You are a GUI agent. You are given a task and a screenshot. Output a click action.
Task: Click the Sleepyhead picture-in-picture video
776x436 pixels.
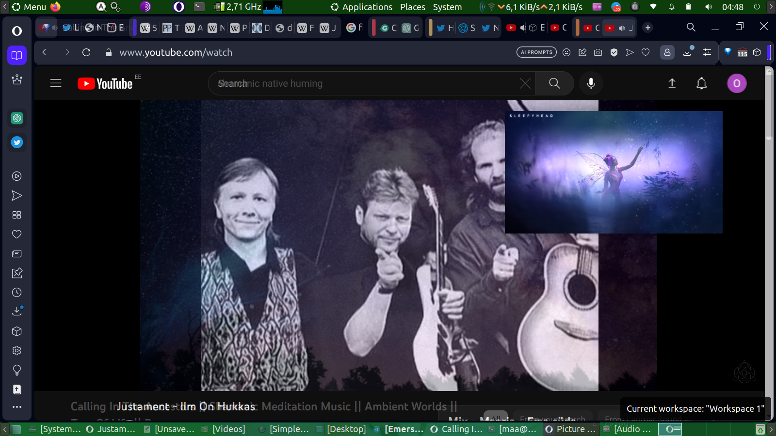click(614, 172)
